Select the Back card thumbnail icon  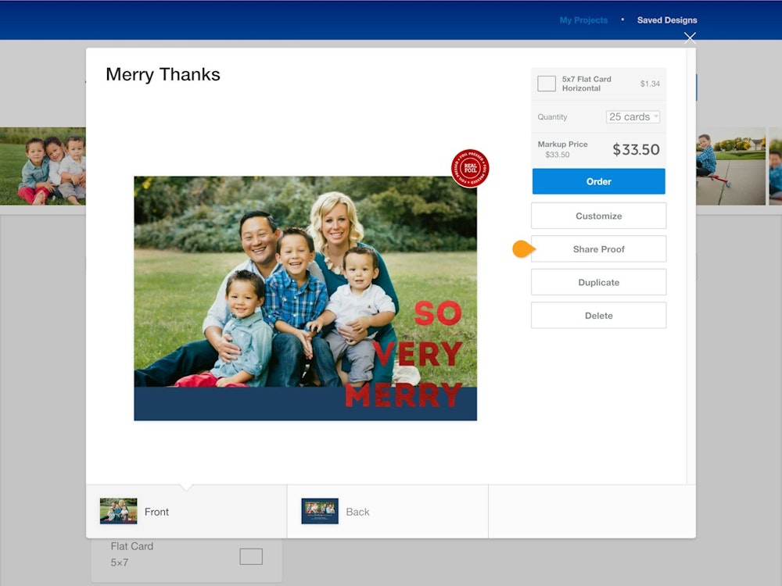pos(320,511)
